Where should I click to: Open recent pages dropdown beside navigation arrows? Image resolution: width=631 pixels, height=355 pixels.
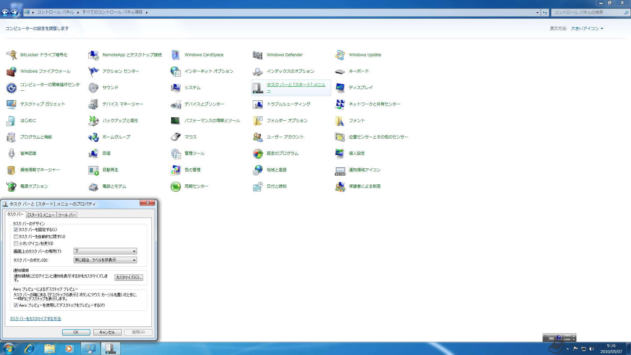21,12
